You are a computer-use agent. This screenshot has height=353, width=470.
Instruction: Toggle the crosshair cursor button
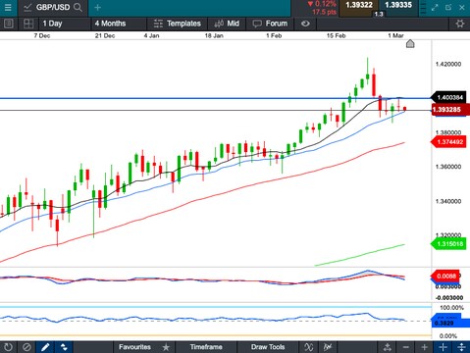point(443,347)
